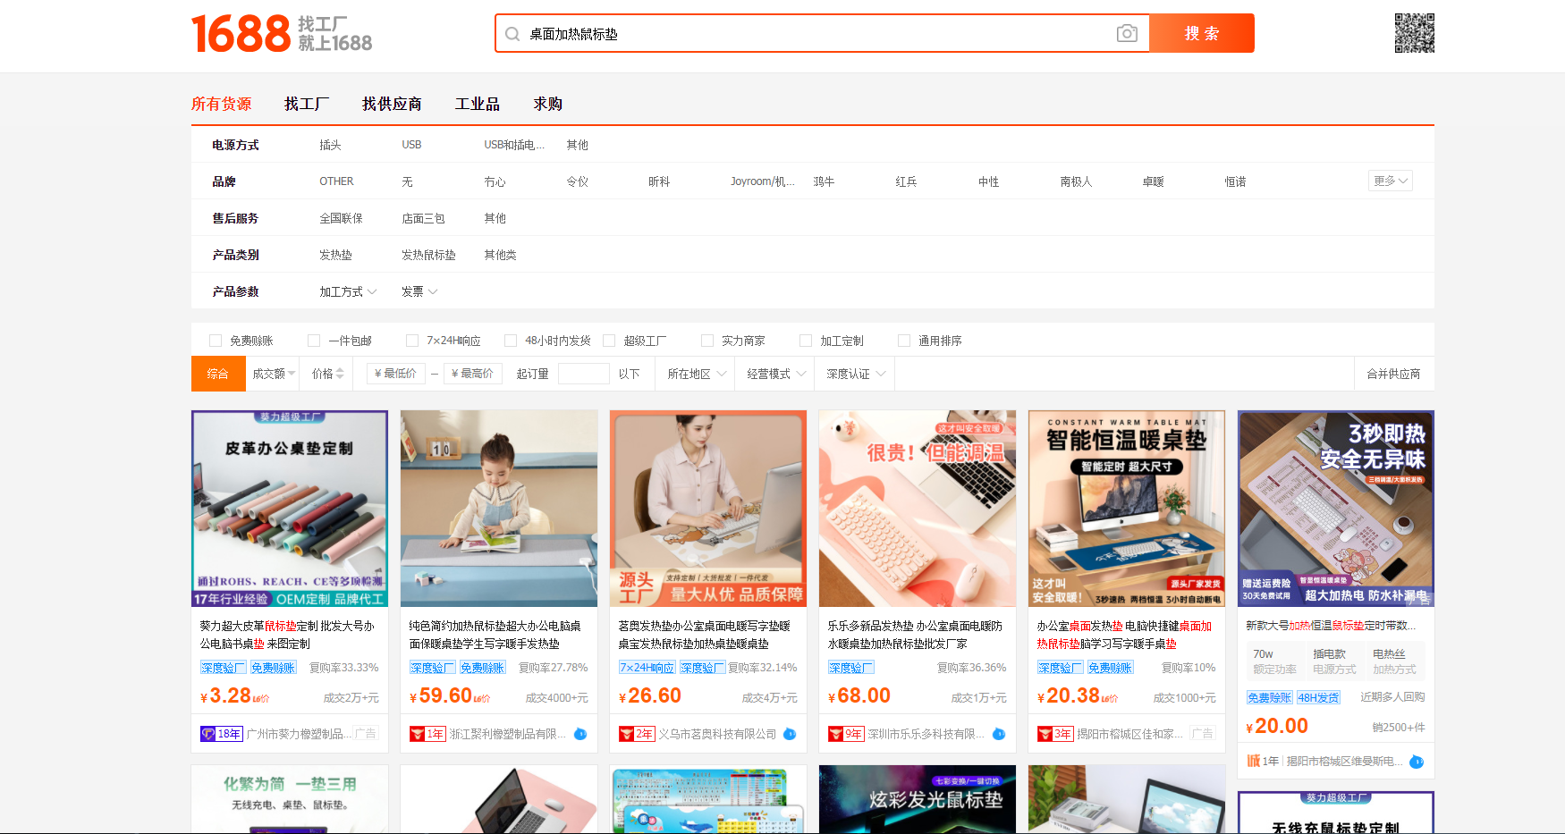The width and height of the screenshot is (1565, 834).
Task: Switch to the 找工厂 tab
Action: click(x=307, y=104)
